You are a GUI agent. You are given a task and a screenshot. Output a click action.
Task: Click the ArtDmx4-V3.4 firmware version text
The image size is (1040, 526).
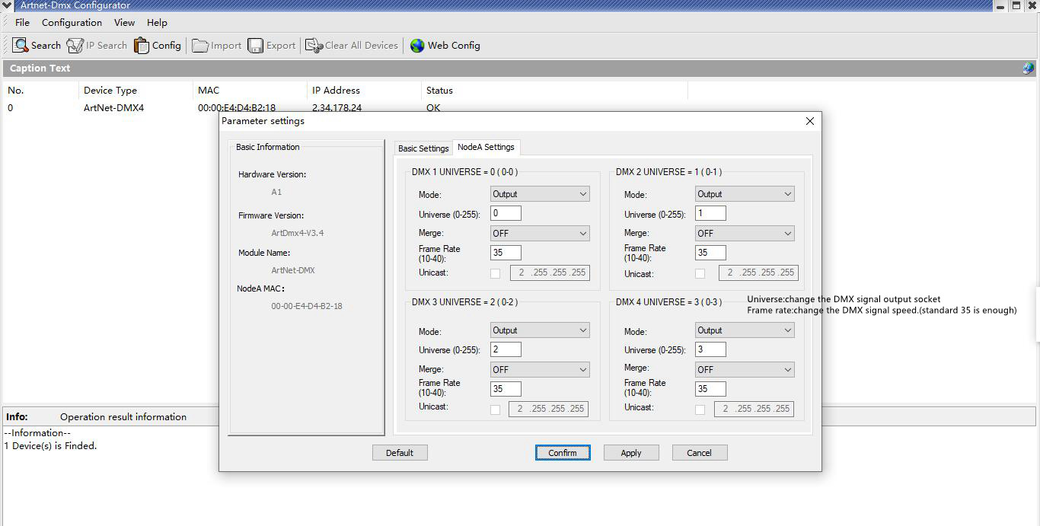pos(298,233)
